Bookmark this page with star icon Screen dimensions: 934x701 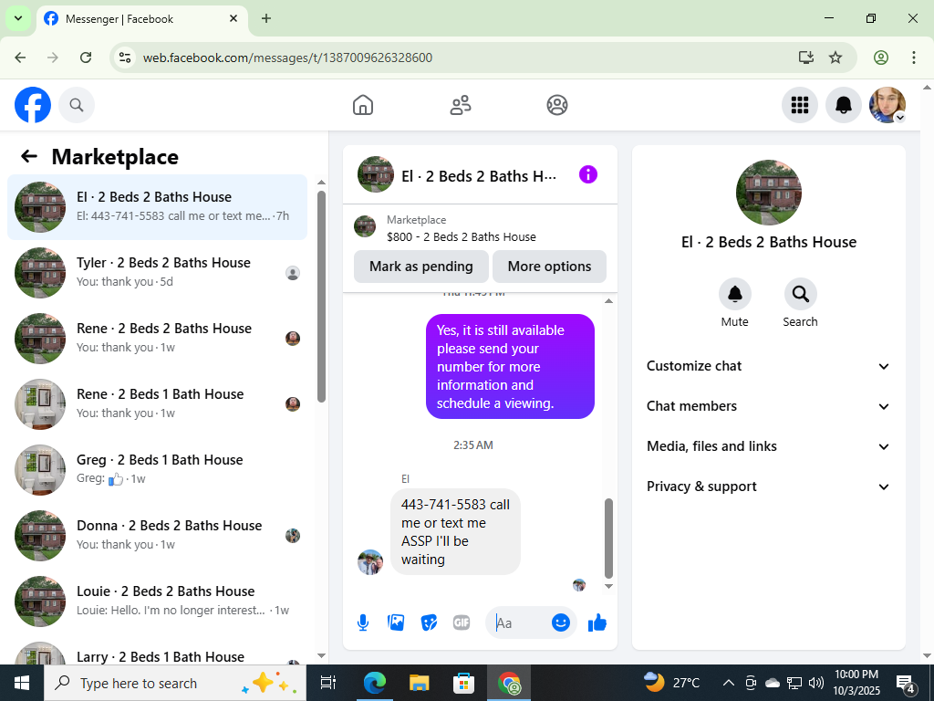coord(835,58)
